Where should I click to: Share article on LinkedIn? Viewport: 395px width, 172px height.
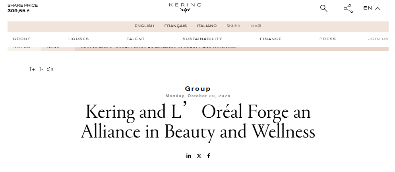coord(188,156)
